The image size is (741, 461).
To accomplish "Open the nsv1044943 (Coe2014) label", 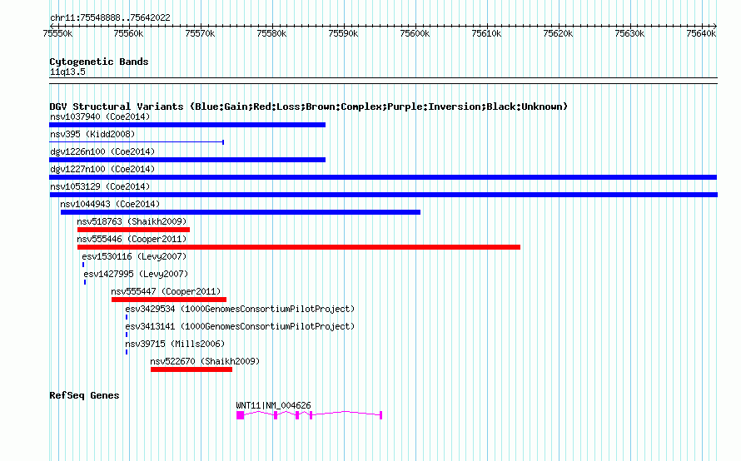I will click(110, 204).
